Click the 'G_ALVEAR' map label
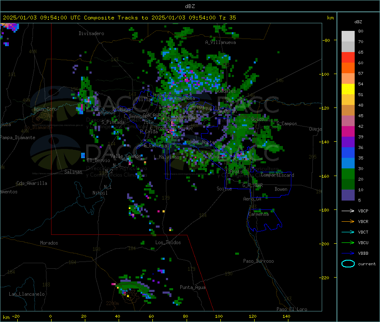Viewport: 380px width, 322px height. (x=252, y=185)
